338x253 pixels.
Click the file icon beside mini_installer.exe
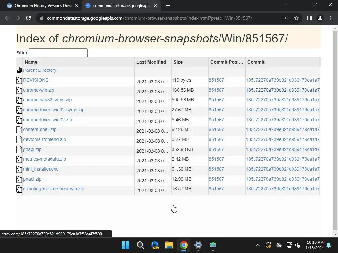click(19, 169)
